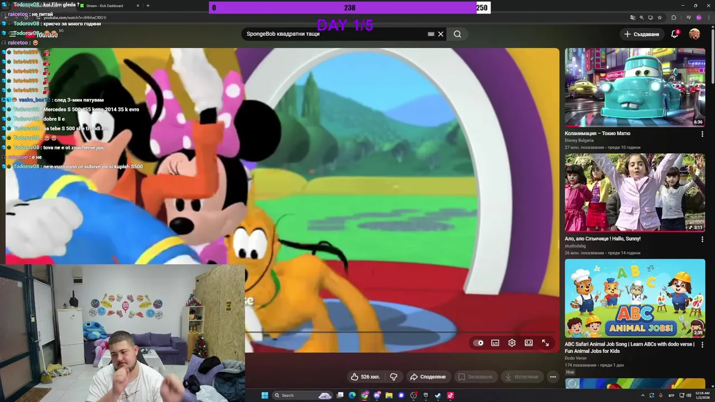
Task: Dislike the video
Action: coord(393,377)
